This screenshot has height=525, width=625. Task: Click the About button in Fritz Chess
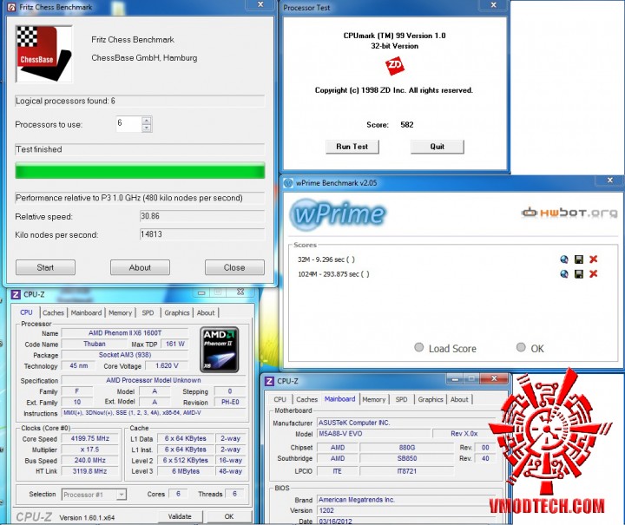(x=140, y=267)
